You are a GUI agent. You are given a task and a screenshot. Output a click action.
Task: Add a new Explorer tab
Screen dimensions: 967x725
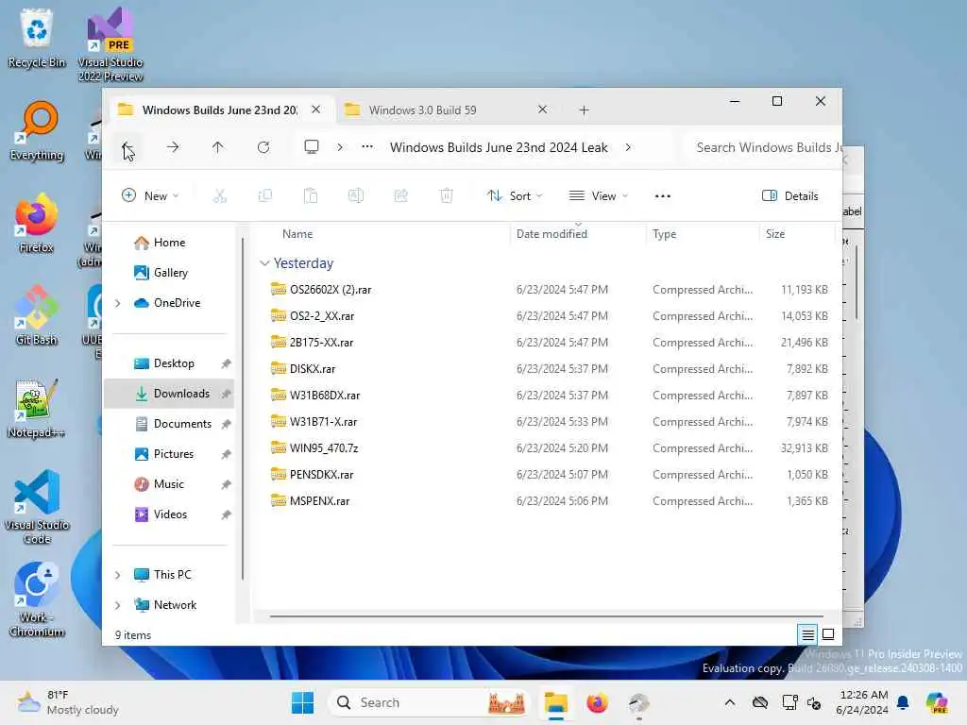[584, 110]
